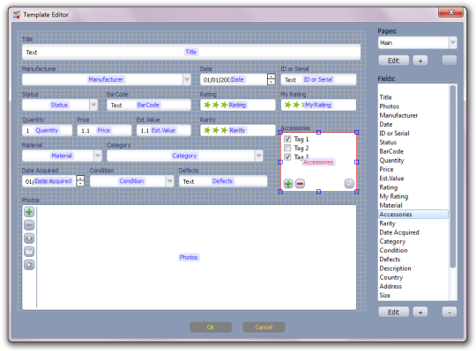This screenshot has width=476, height=351.
Task: Open the Manufacturer dropdown arrow
Action: click(187, 80)
